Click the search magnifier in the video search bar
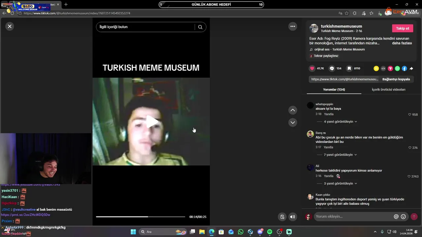Screen dimensions: 422x237 200,27
